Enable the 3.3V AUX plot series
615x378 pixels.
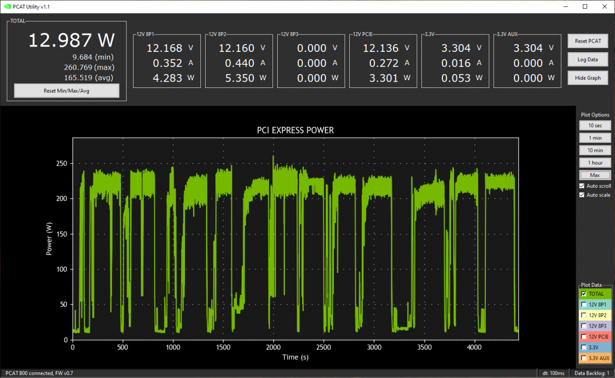tap(584, 358)
